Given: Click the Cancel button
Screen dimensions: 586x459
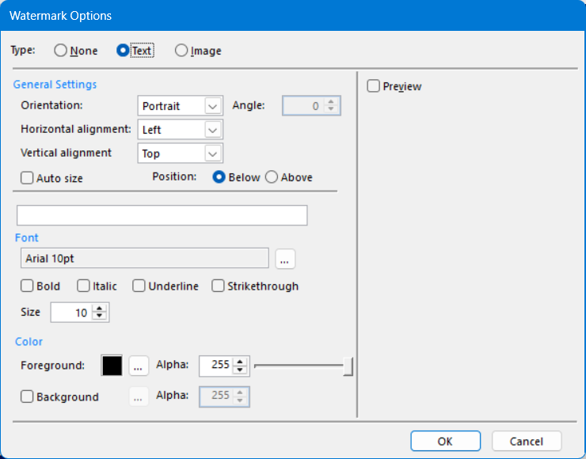Looking at the screenshot, I should pos(527,441).
